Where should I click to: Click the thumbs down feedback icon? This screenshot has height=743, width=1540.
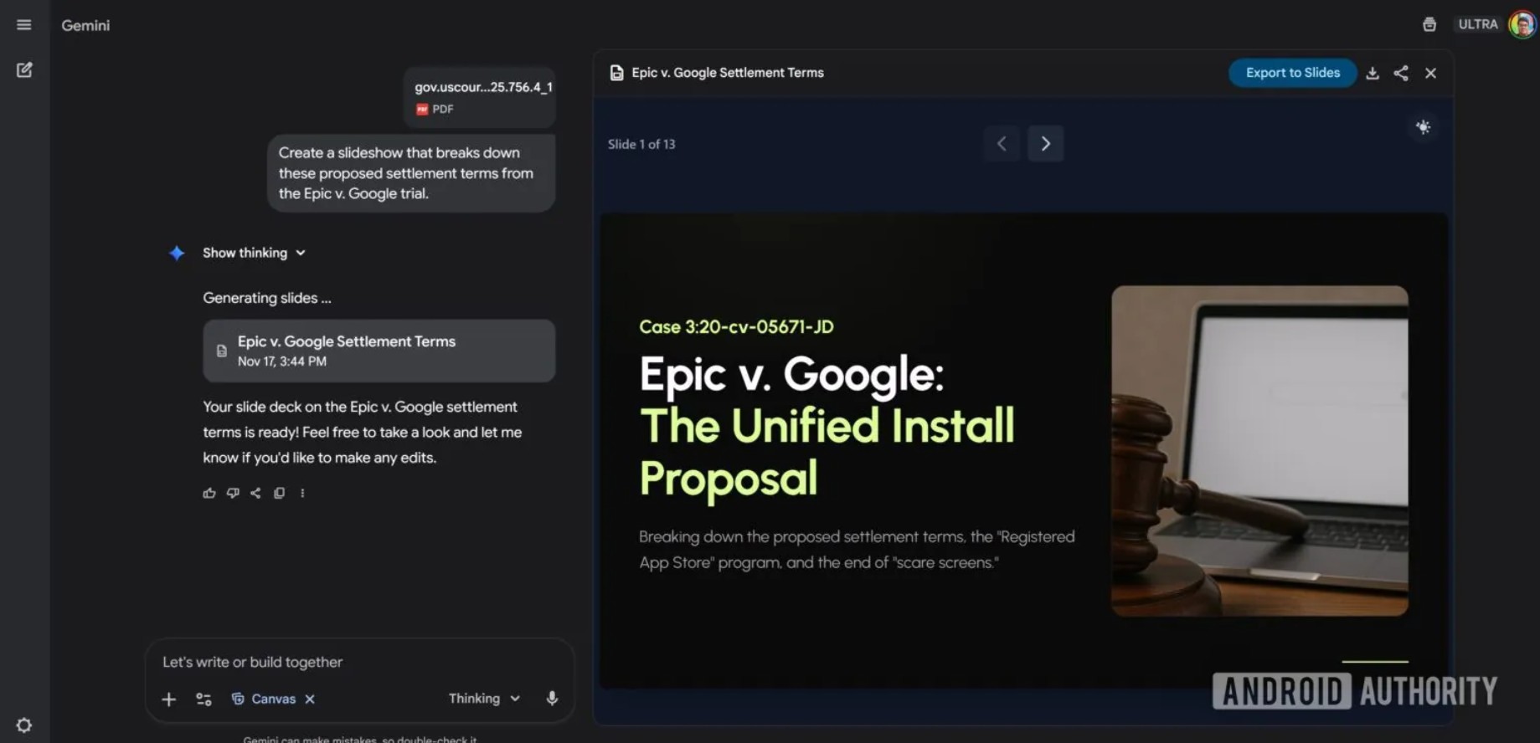tap(233, 493)
